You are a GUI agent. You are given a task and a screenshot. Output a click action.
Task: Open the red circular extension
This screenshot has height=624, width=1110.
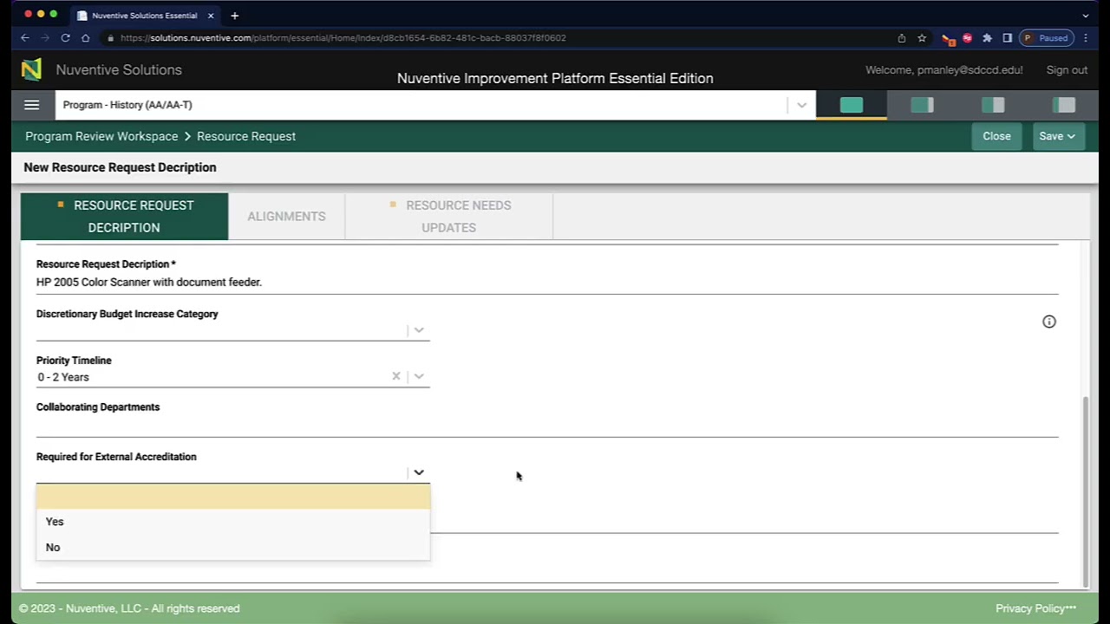click(x=967, y=38)
